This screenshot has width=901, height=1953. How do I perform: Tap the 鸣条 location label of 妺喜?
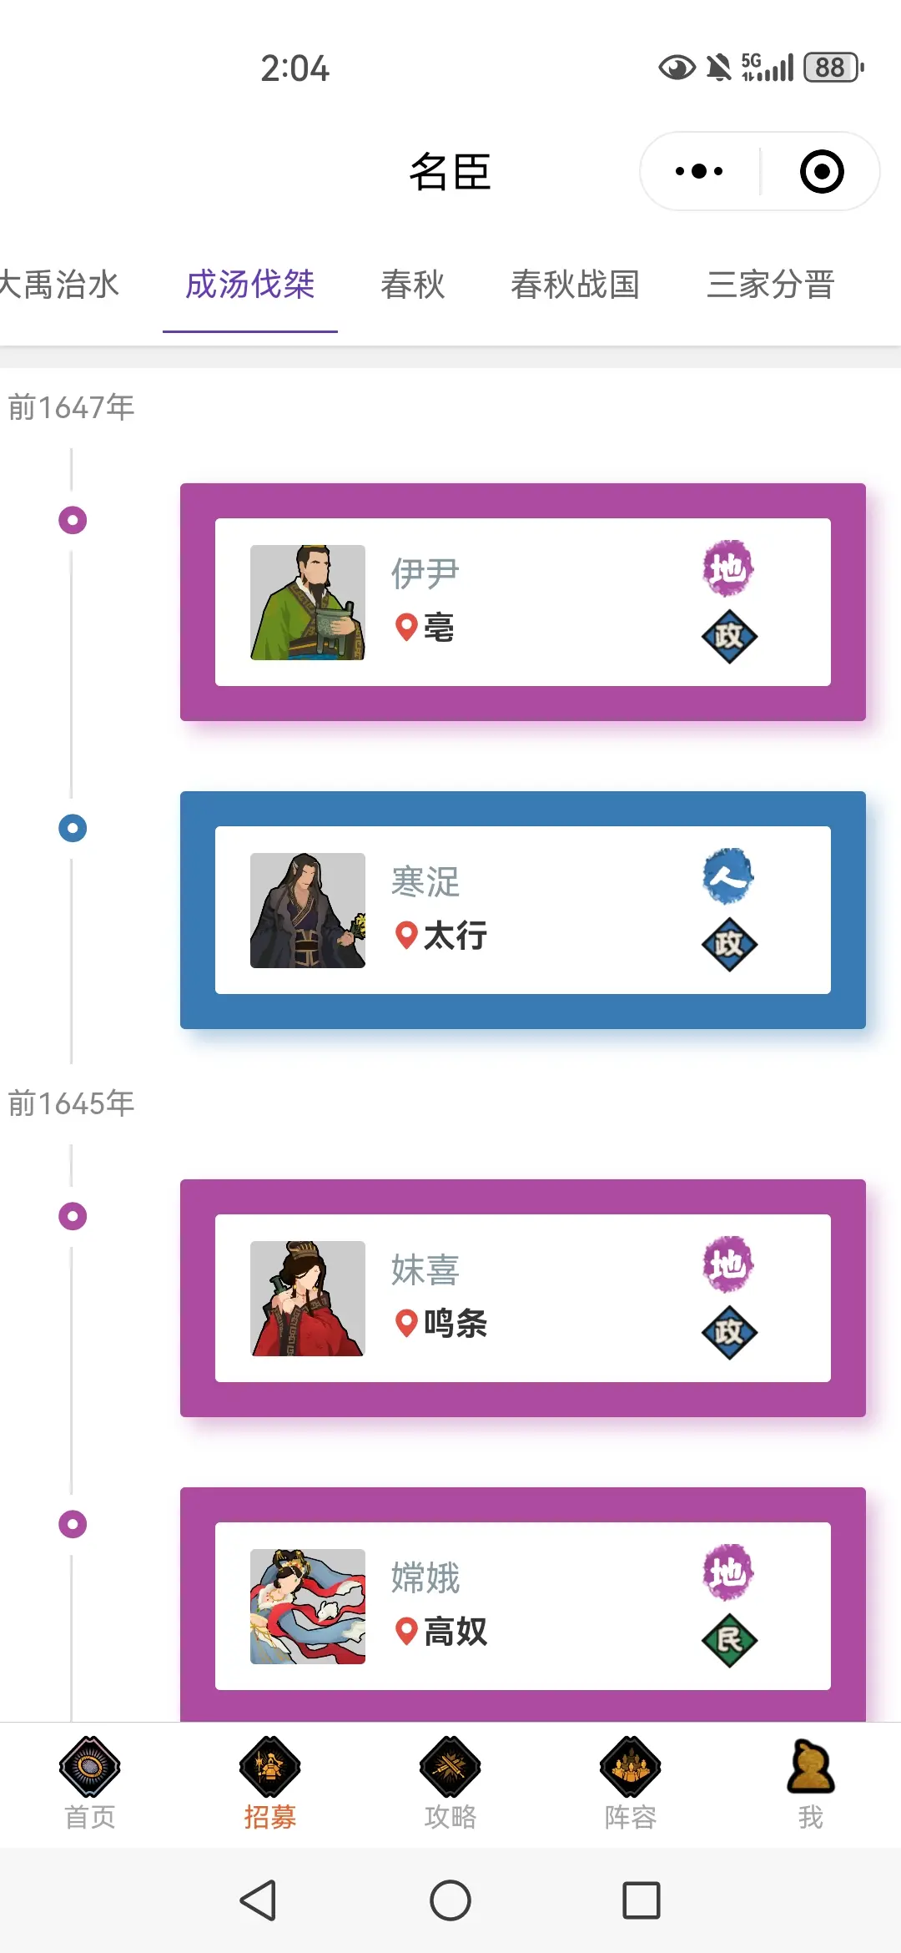pyautogui.click(x=455, y=1323)
